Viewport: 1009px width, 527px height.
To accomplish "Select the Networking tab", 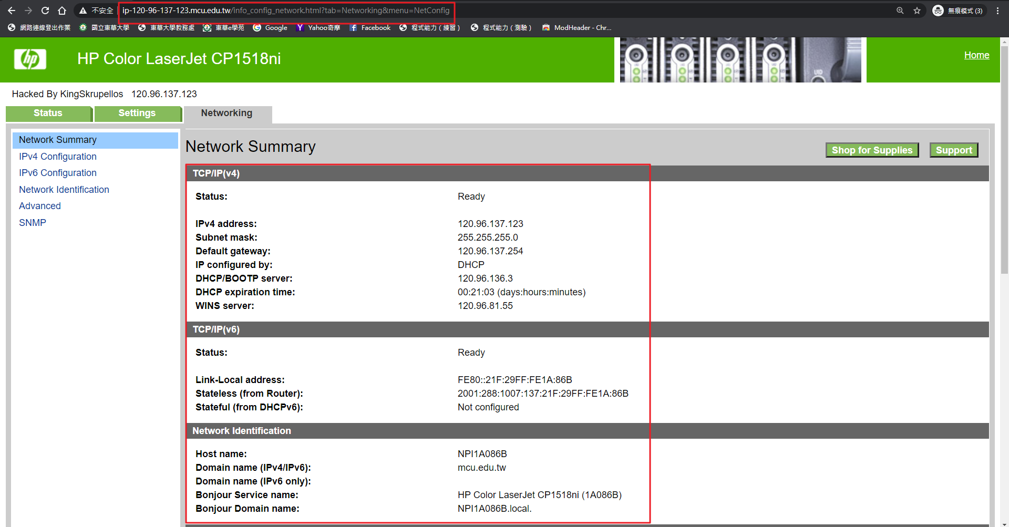I will [227, 113].
